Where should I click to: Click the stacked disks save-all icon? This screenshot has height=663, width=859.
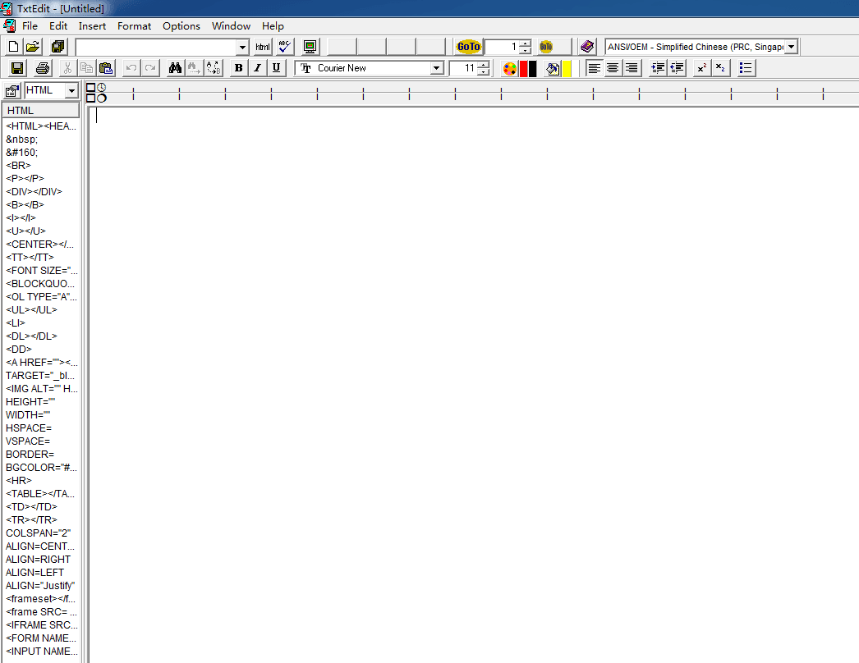tap(57, 47)
